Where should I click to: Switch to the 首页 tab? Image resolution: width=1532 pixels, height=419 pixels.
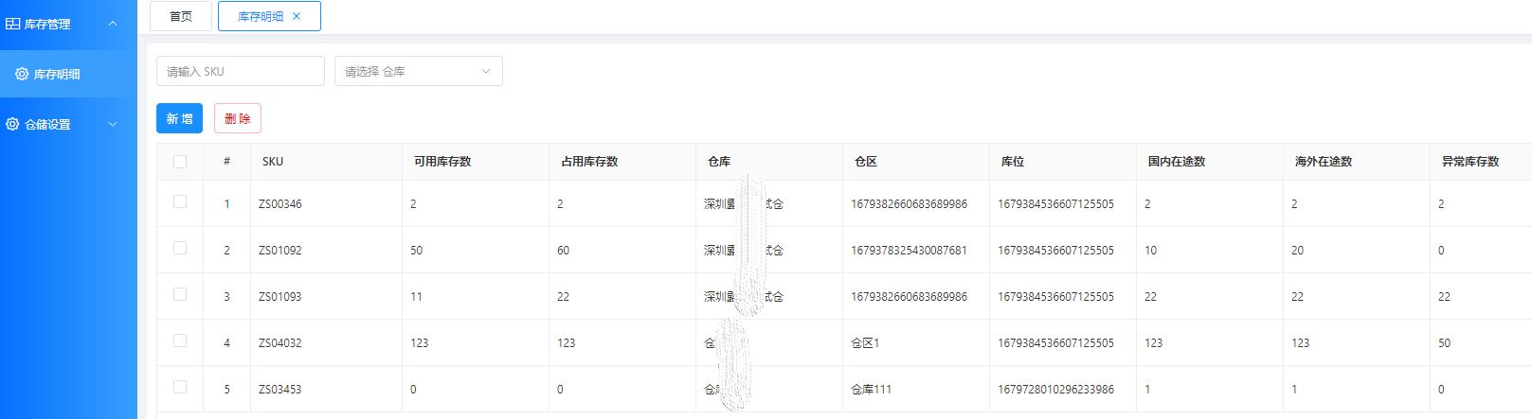pos(181,16)
